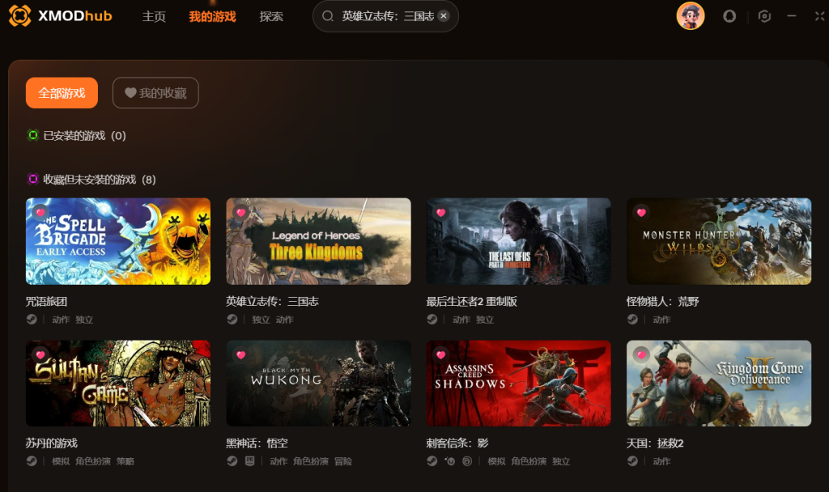Open the settings hexagon icon
Screen dimensions: 829x492
tap(764, 16)
